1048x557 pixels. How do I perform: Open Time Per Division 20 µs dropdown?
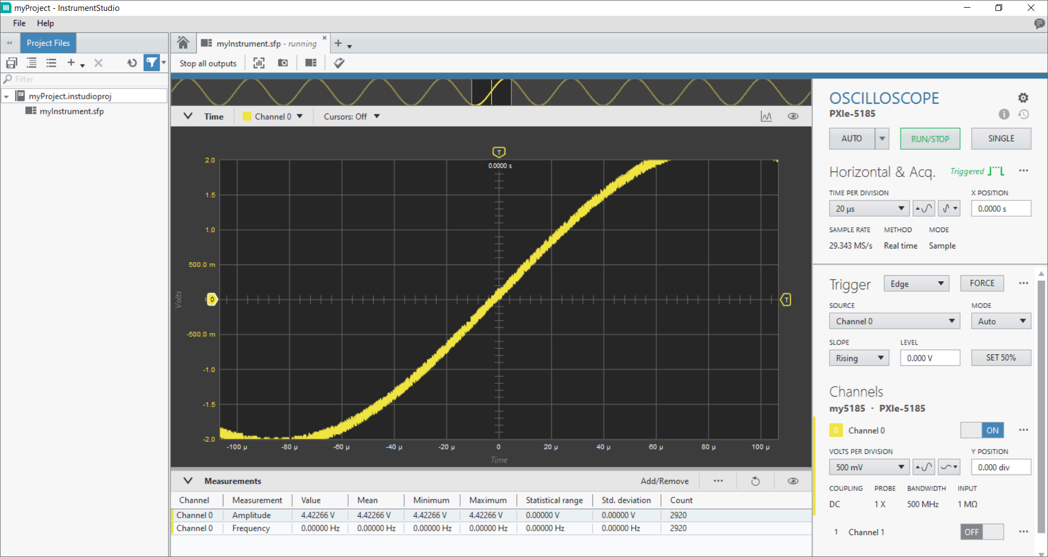869,209
